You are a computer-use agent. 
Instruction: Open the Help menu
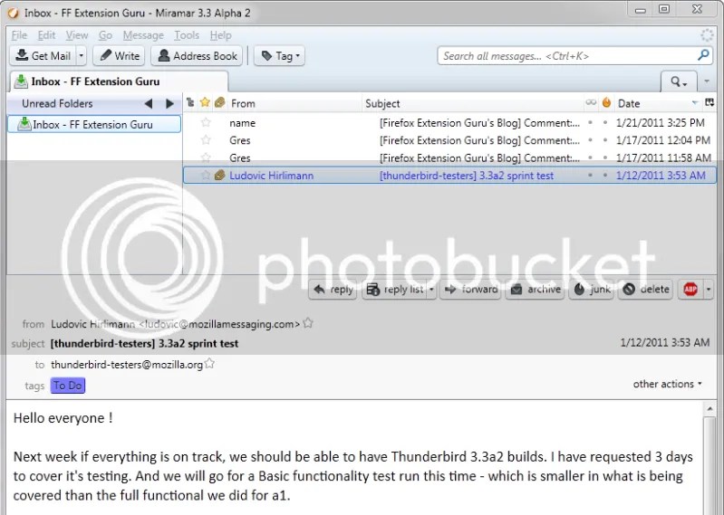click(220, 35)
